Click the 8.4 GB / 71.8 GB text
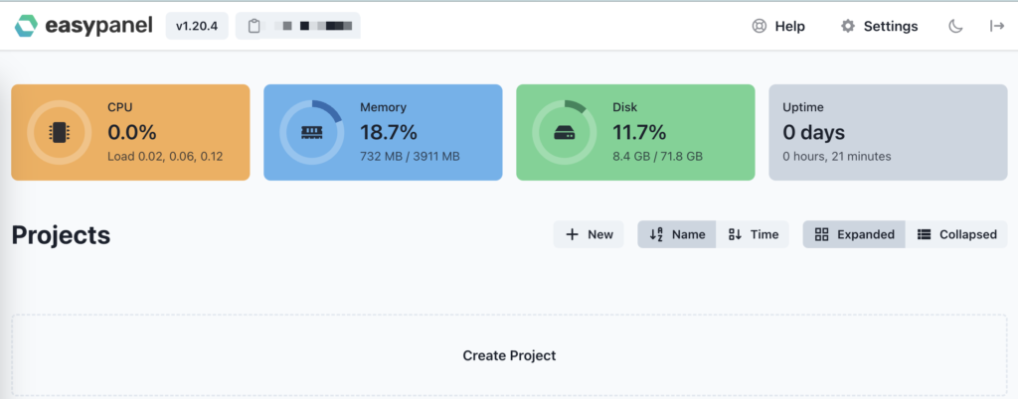This screenshot has height=399, width=1018. [x=658, y=156]
